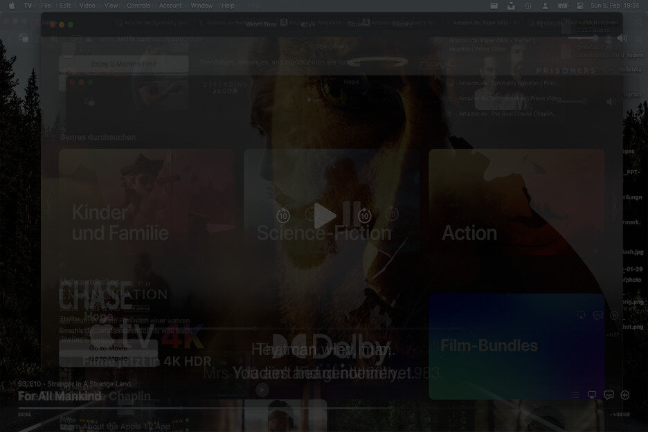Open the File menu
The width and height of the screenshot is (648, 432).
[x=46, y=6]
